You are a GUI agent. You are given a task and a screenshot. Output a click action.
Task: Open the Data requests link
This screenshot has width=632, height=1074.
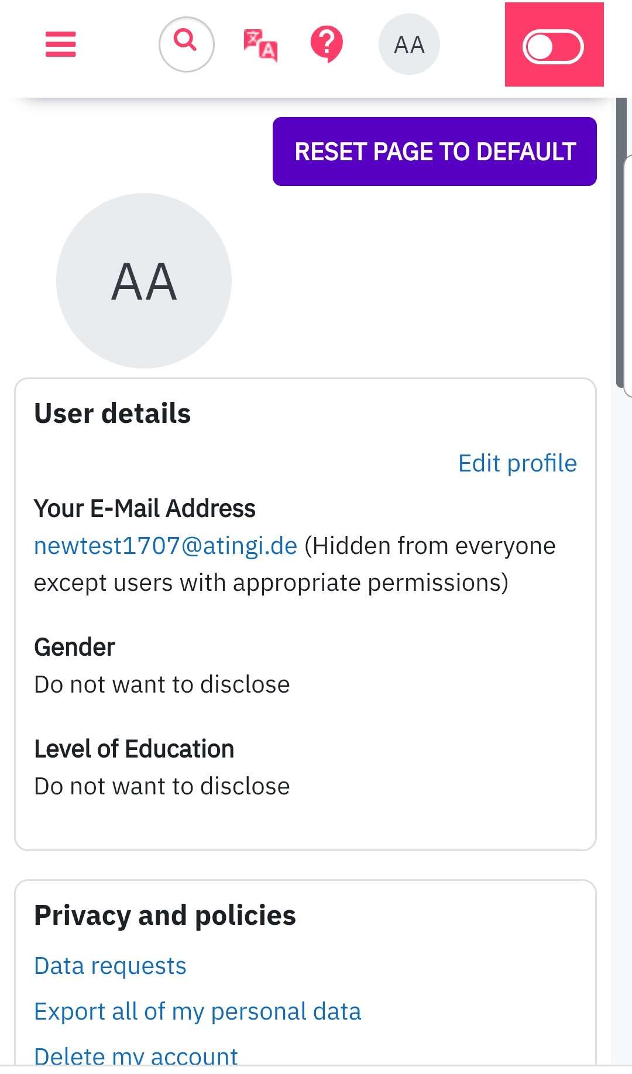[110, 966]
